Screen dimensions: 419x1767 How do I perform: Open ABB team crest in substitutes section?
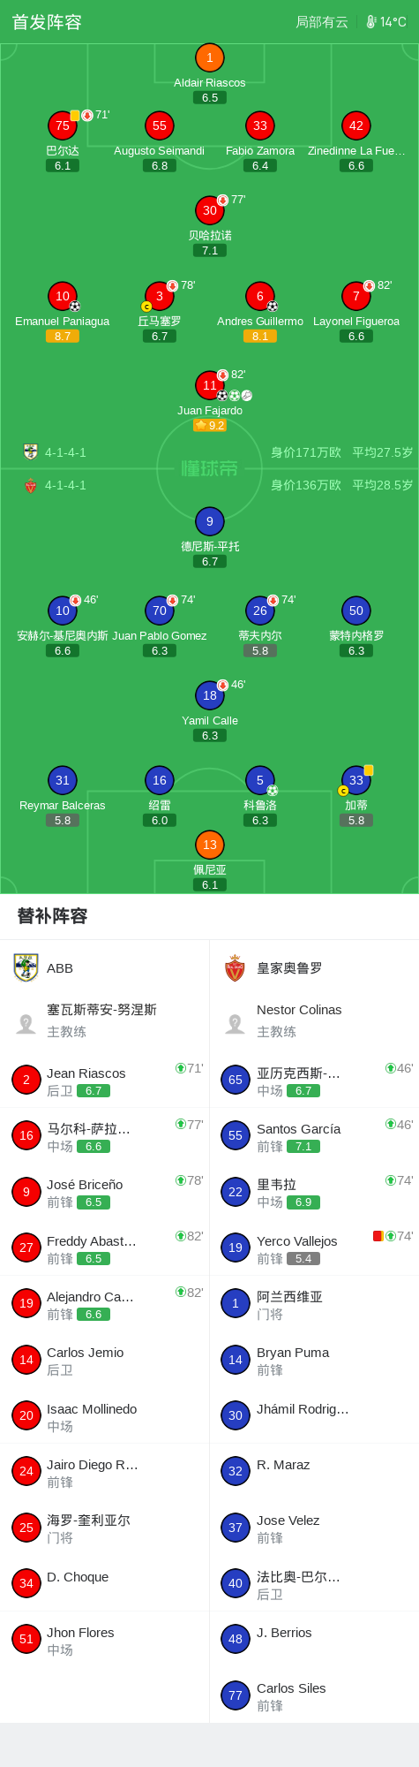[26, 967]
